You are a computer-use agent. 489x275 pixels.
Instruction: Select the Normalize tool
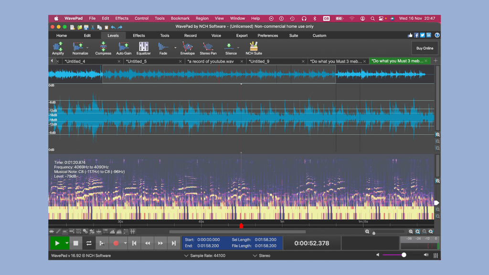[x=79, y=47]
